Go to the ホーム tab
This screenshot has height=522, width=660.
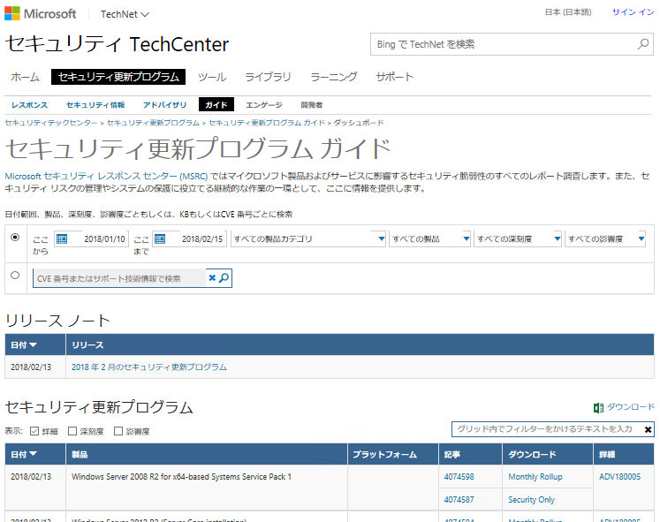point(26,77)
